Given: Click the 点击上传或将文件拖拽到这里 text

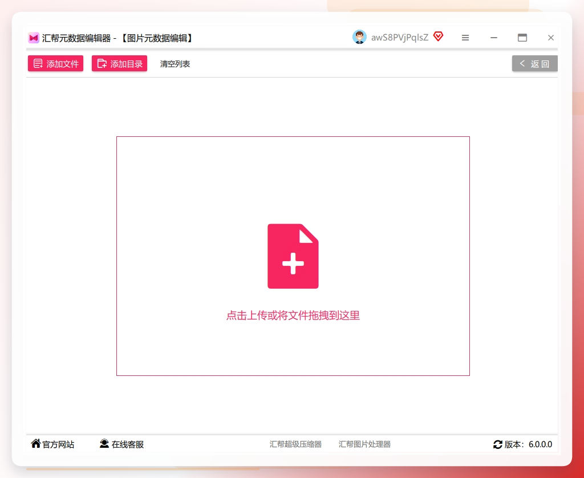Looking at the screenshot, I should pyautogui.click(x=293, y=315).
